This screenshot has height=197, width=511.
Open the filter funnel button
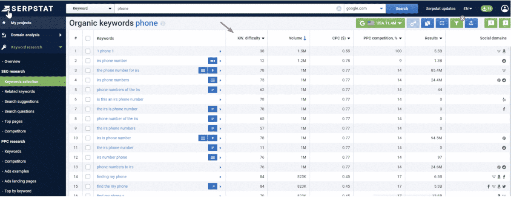456,23
